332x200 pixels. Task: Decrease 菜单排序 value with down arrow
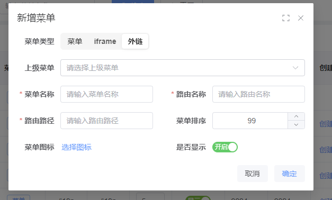click(x=296, y=125)
